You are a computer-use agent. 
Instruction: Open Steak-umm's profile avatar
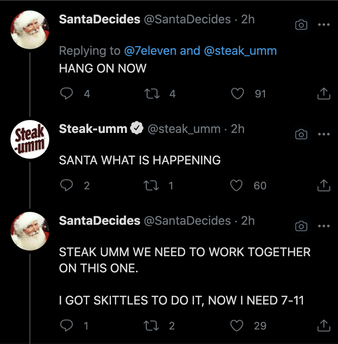point(29,139)
